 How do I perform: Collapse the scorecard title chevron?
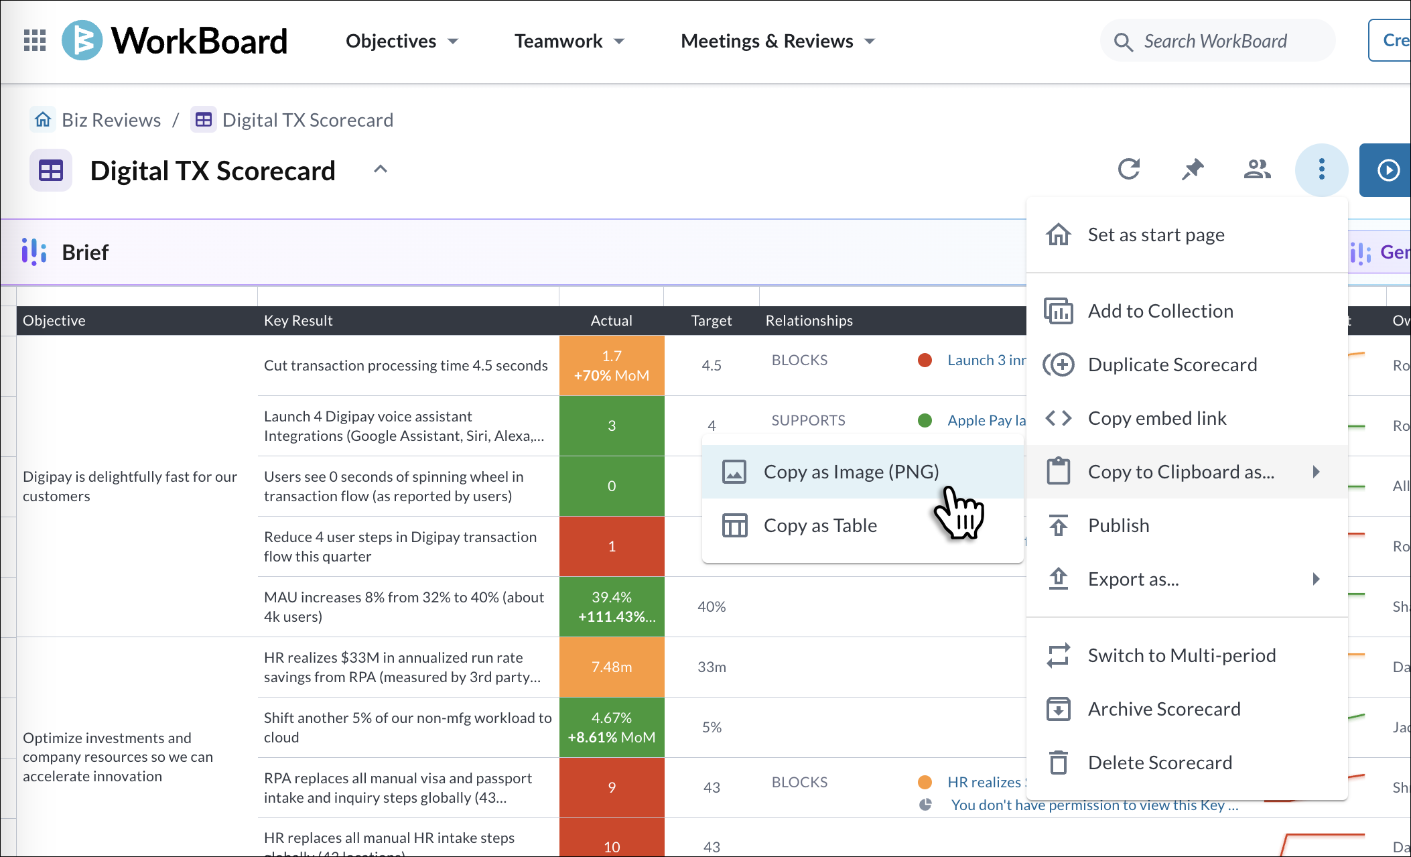[380, 170]
